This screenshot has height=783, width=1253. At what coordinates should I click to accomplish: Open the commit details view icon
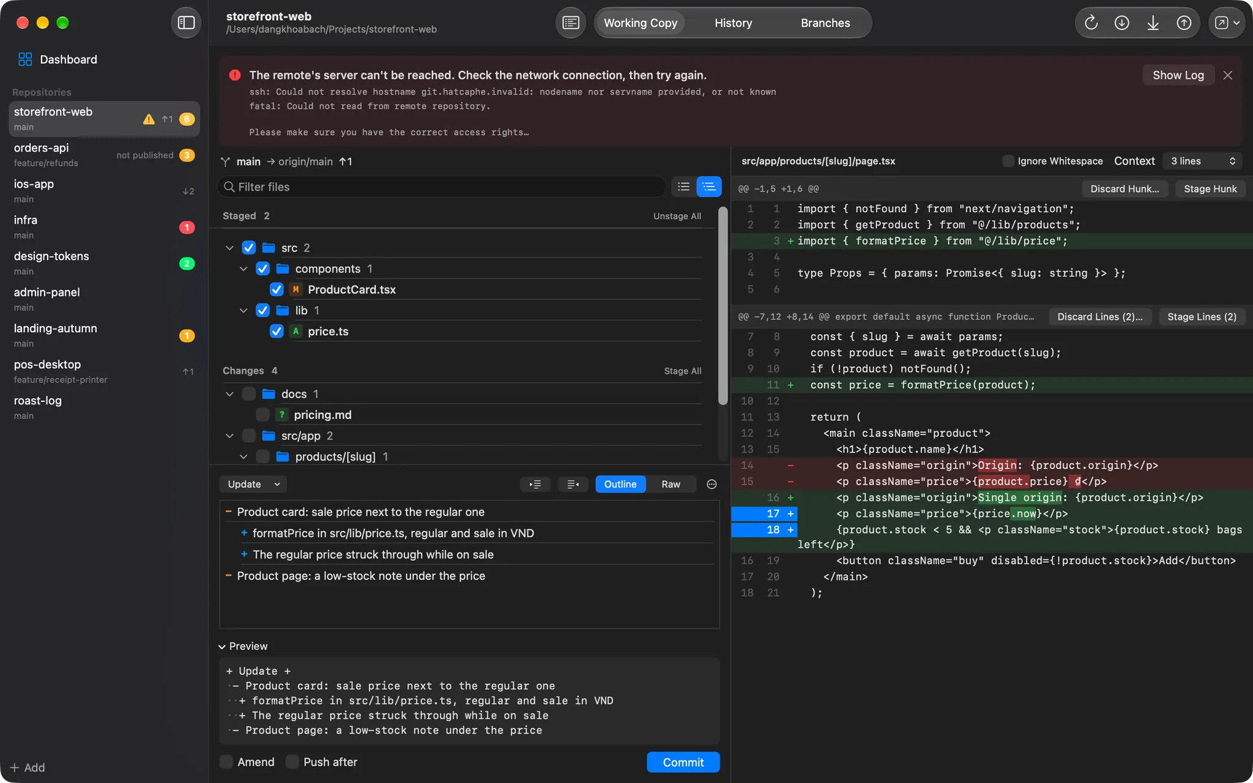pos(570,23)
